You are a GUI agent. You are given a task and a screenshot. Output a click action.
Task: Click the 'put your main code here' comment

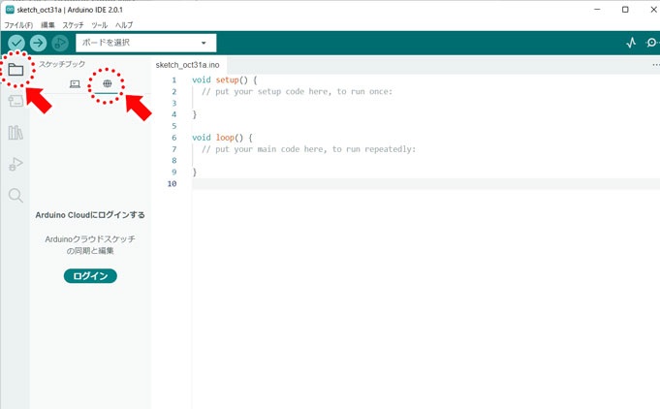coord(308,149)
